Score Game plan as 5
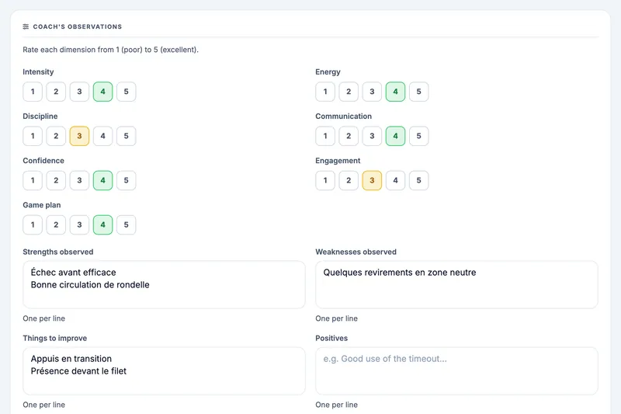The image size is (621, 414). point(126,224)
